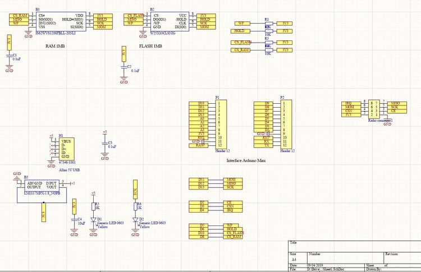Select the B2 flash memory chip symbol
421x272 pixels.
coord(170,20)
